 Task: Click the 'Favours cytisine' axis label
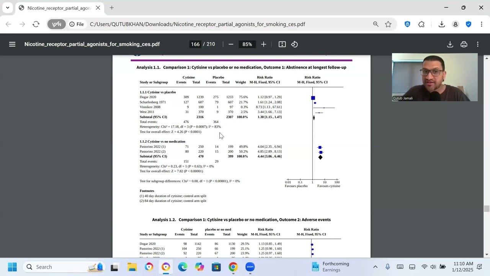point(328,186)
